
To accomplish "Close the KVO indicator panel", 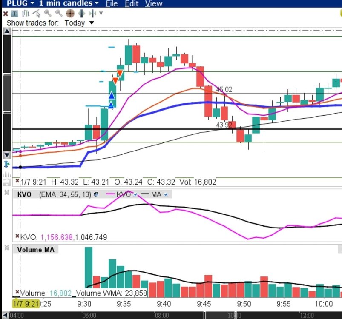I will pos(7,193).
